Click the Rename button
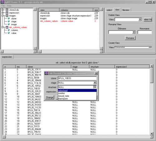Screen dimensions: 156x141 point(130,38)
